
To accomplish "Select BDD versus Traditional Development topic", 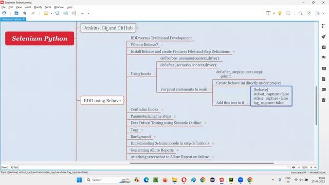I will [x=161, y=38].
